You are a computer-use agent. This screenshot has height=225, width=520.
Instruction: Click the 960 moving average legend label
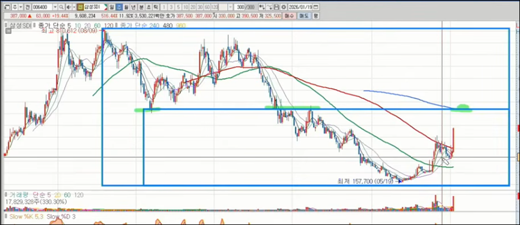pyautogui.click(x=181, y=25)
